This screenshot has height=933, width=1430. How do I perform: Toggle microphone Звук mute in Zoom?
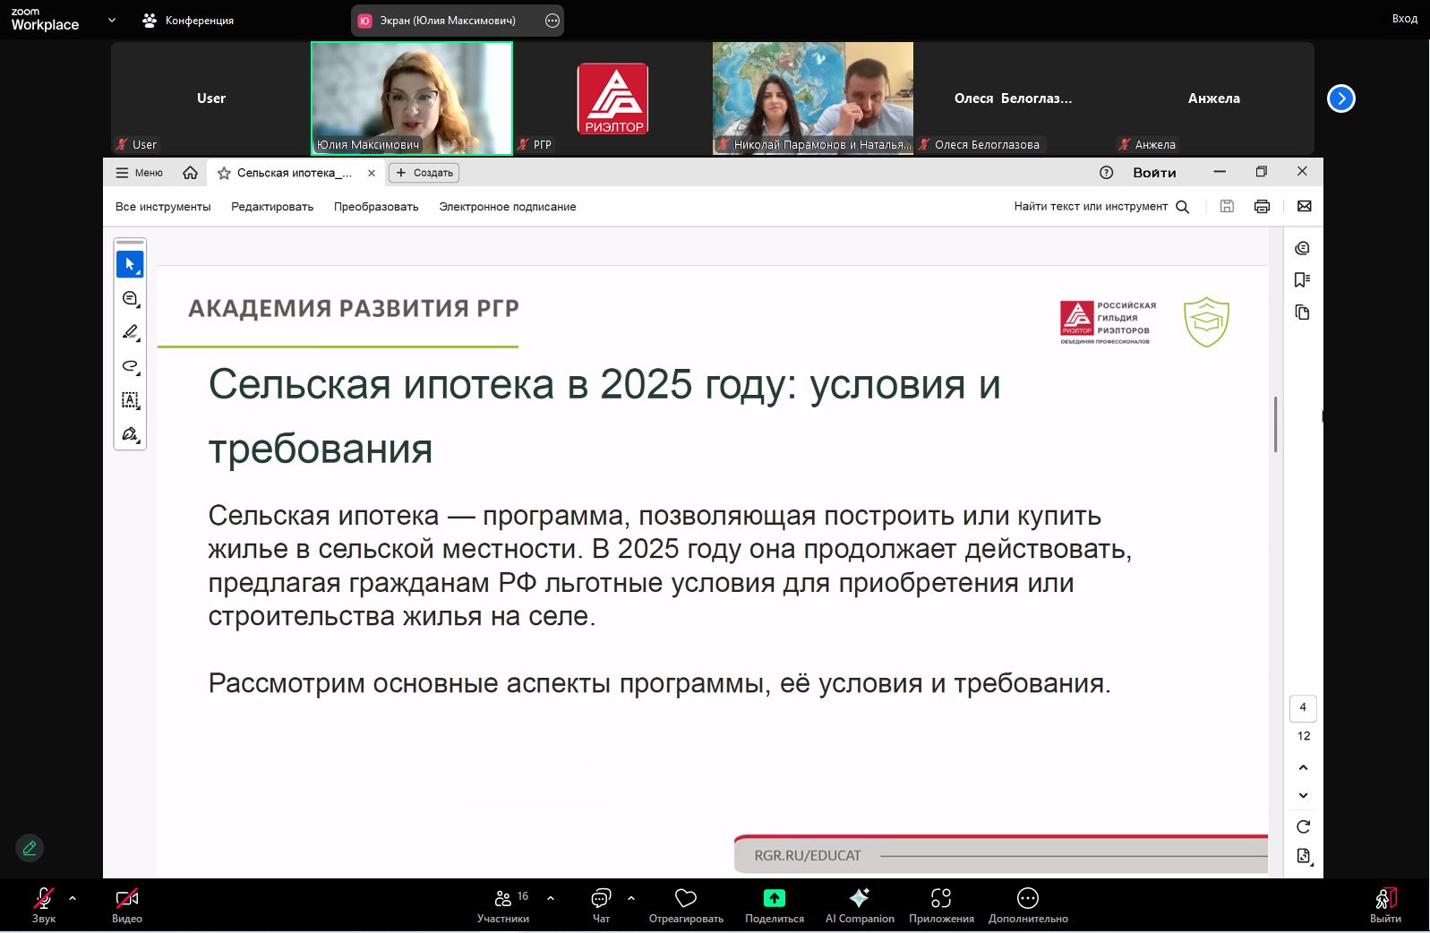(x=43, y=904)
